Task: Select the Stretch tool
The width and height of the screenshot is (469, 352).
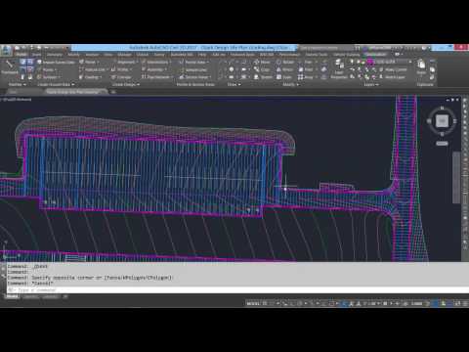Action: click(263, 77)
